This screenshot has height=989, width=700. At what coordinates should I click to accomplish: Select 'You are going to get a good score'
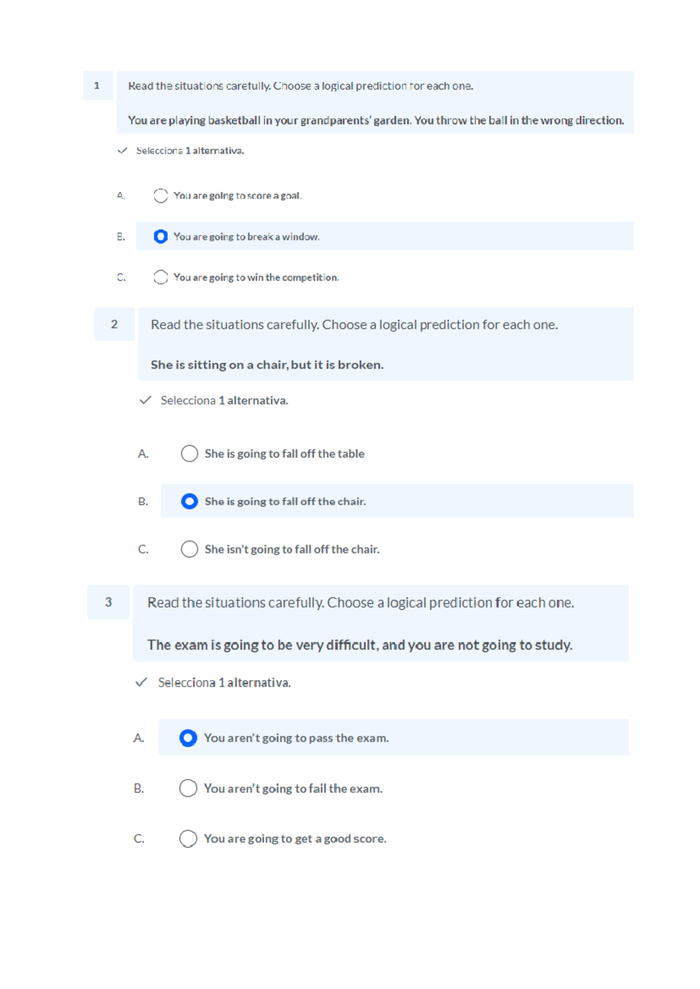(x=188, y=839)
